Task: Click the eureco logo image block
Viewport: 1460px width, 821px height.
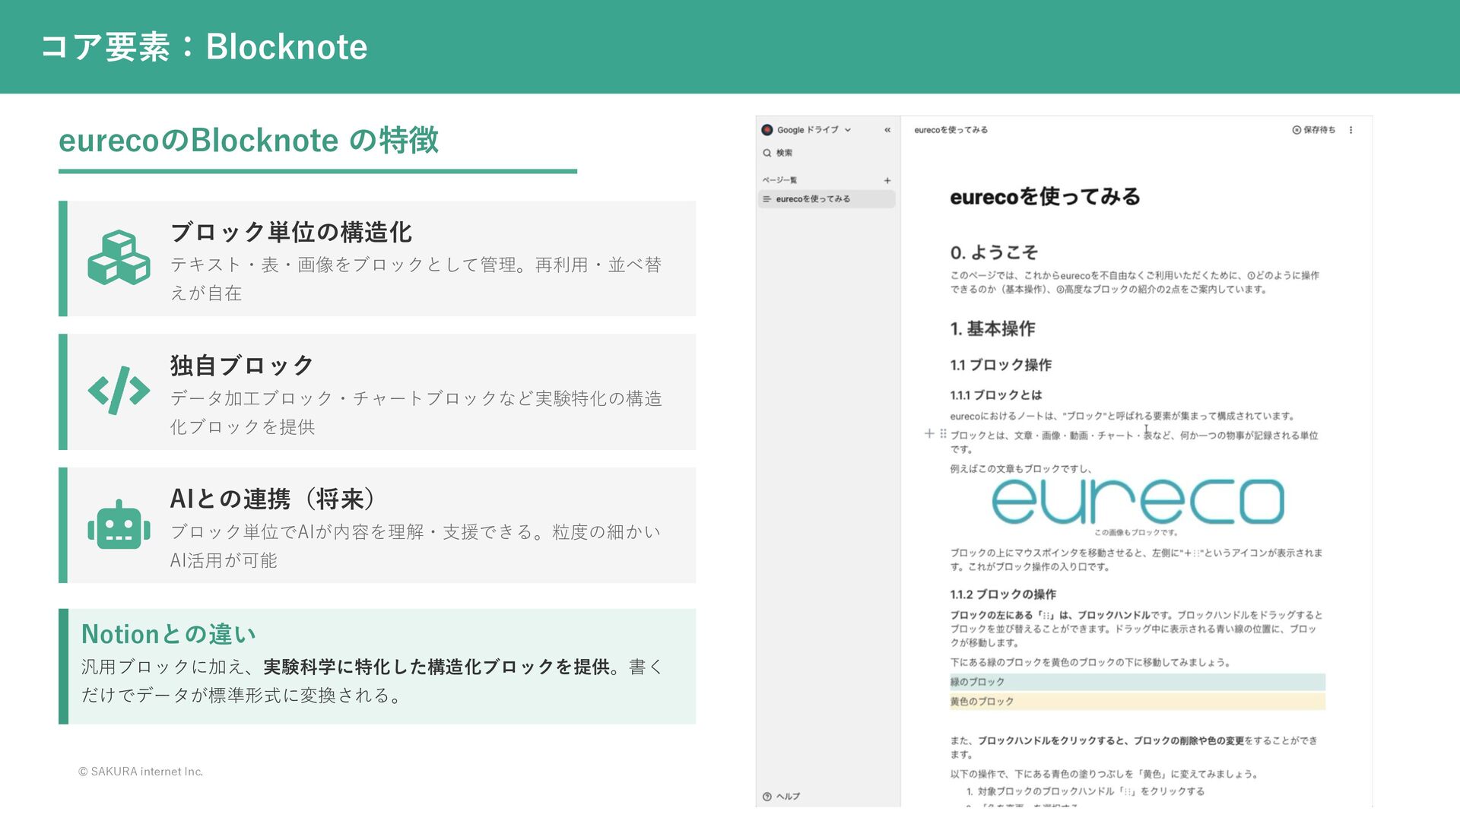Action: [x=1138, y=502]
